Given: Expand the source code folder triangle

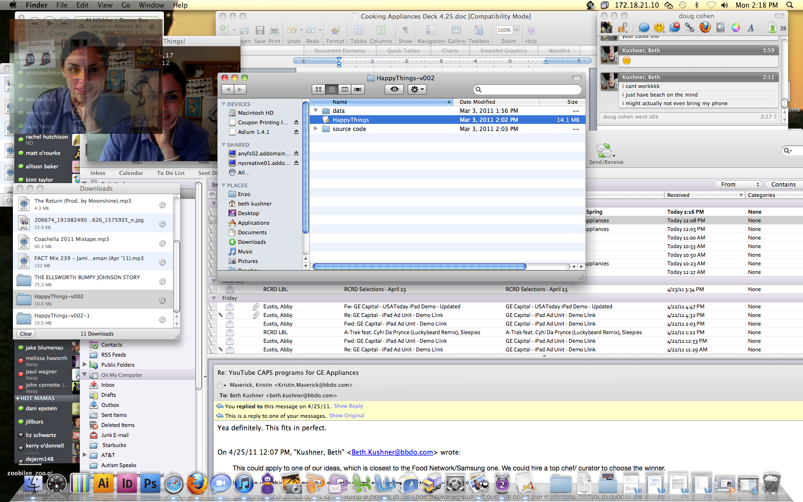Looking at the screenshot, I should (315, 129).
